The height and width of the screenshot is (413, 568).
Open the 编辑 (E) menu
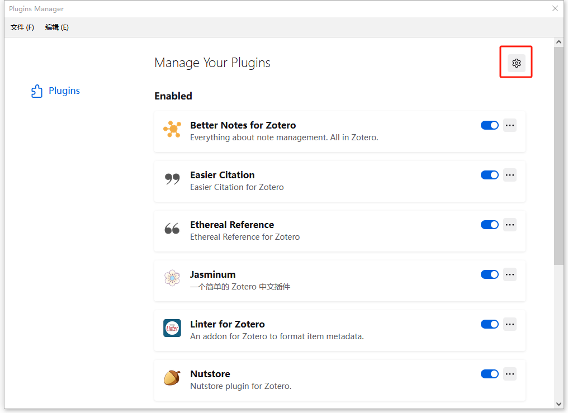pos(57,27)
